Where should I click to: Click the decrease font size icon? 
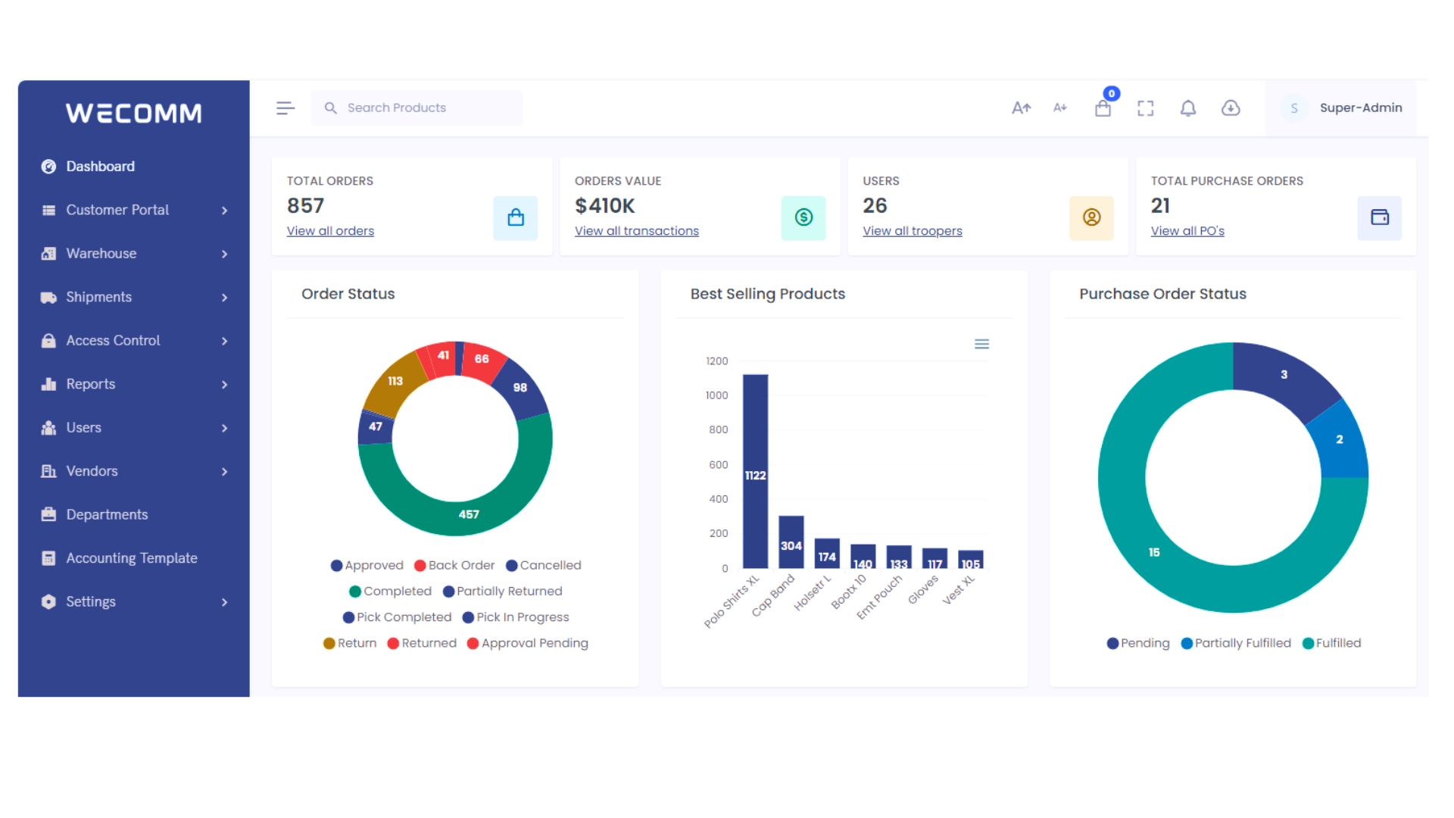(x=1059, y=108)
